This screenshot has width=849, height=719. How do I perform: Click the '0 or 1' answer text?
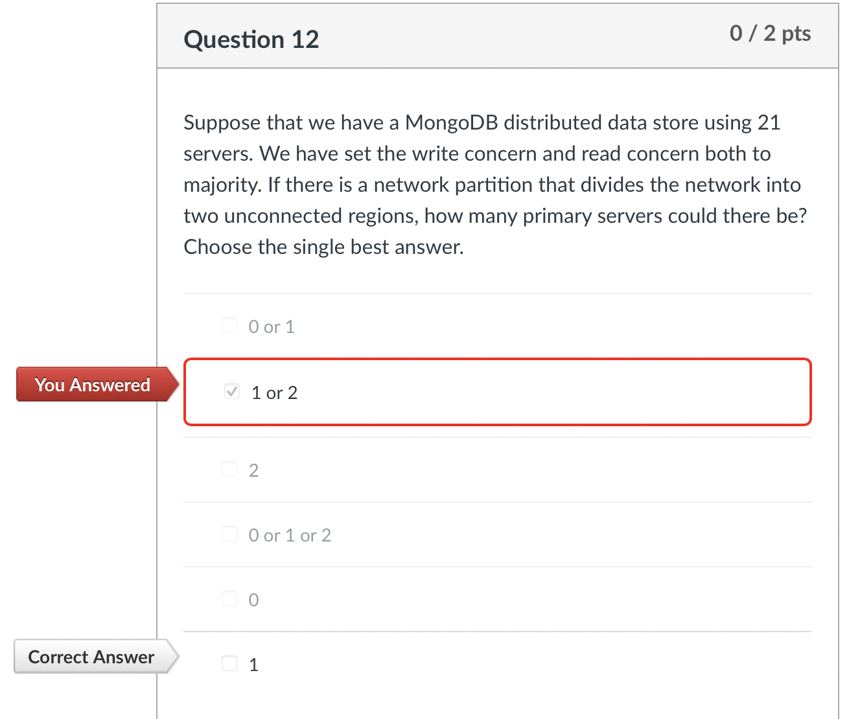tap(272, 326)
